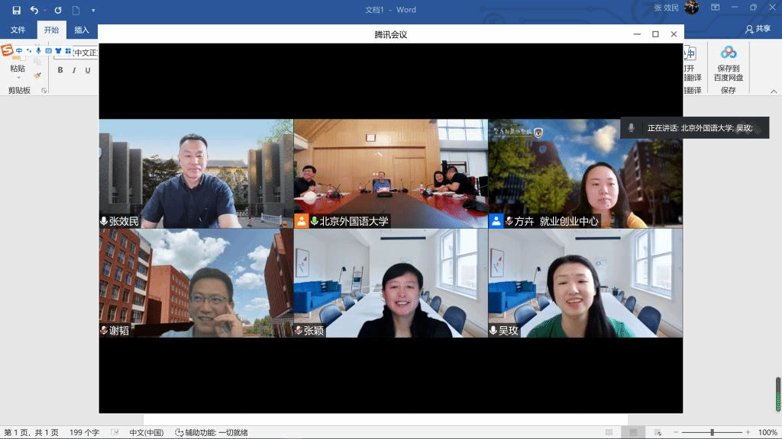Click the Save icon in Quick Access Toolbar
782x439 pixels.
(x=16, y=10)
